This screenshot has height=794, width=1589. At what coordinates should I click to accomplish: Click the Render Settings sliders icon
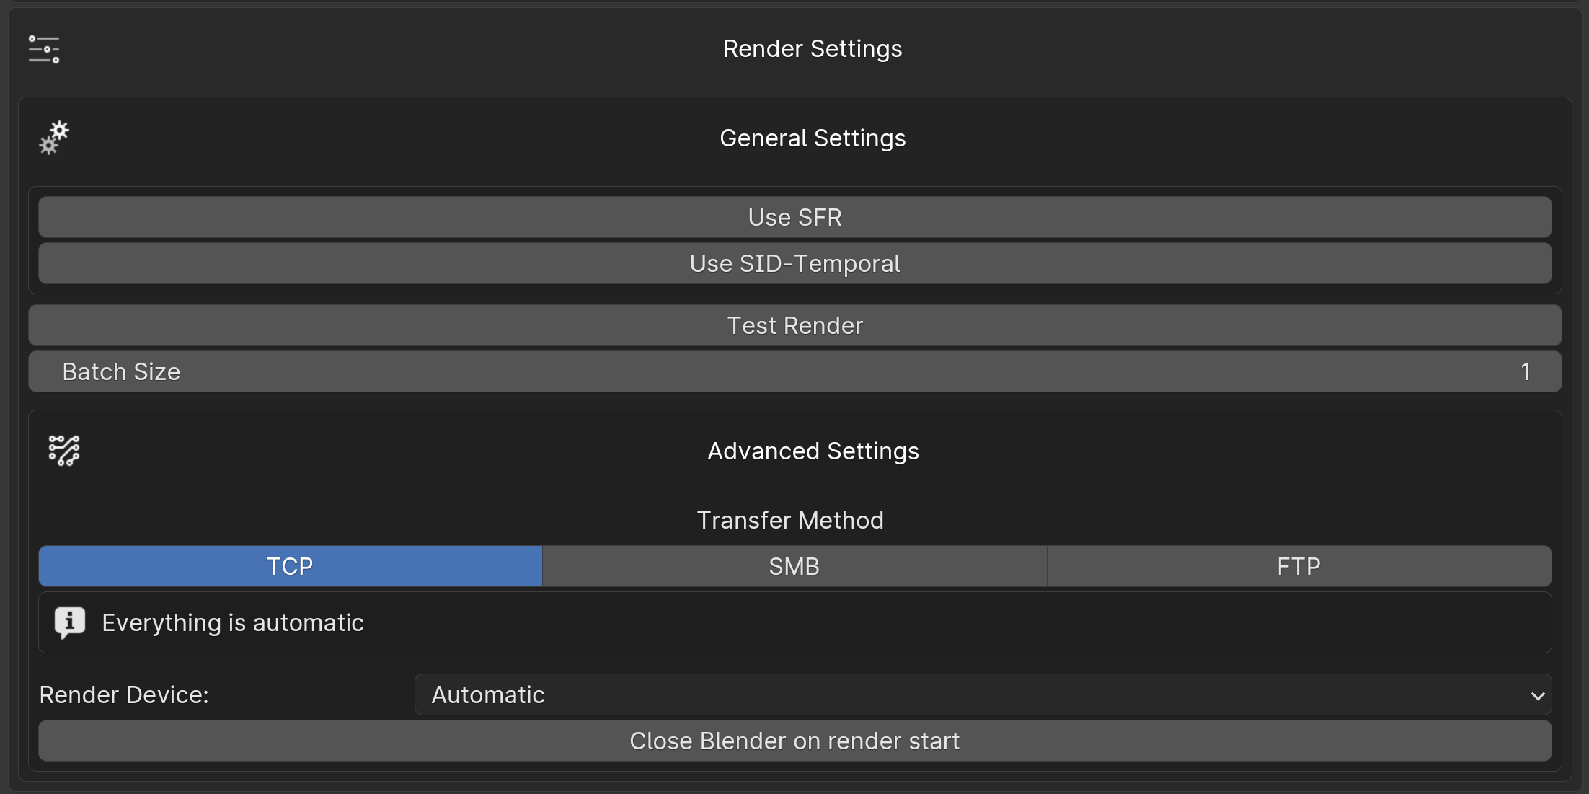click(x=44, y=49)
